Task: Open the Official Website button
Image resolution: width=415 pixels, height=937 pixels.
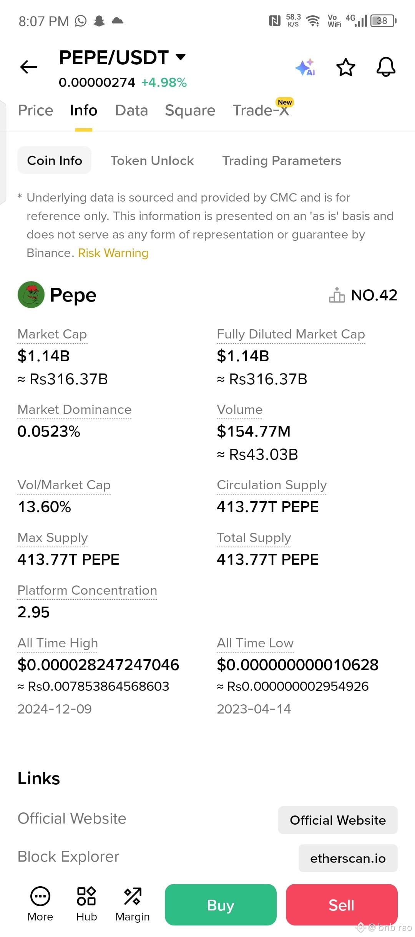Action: click(x=338, y=820)
